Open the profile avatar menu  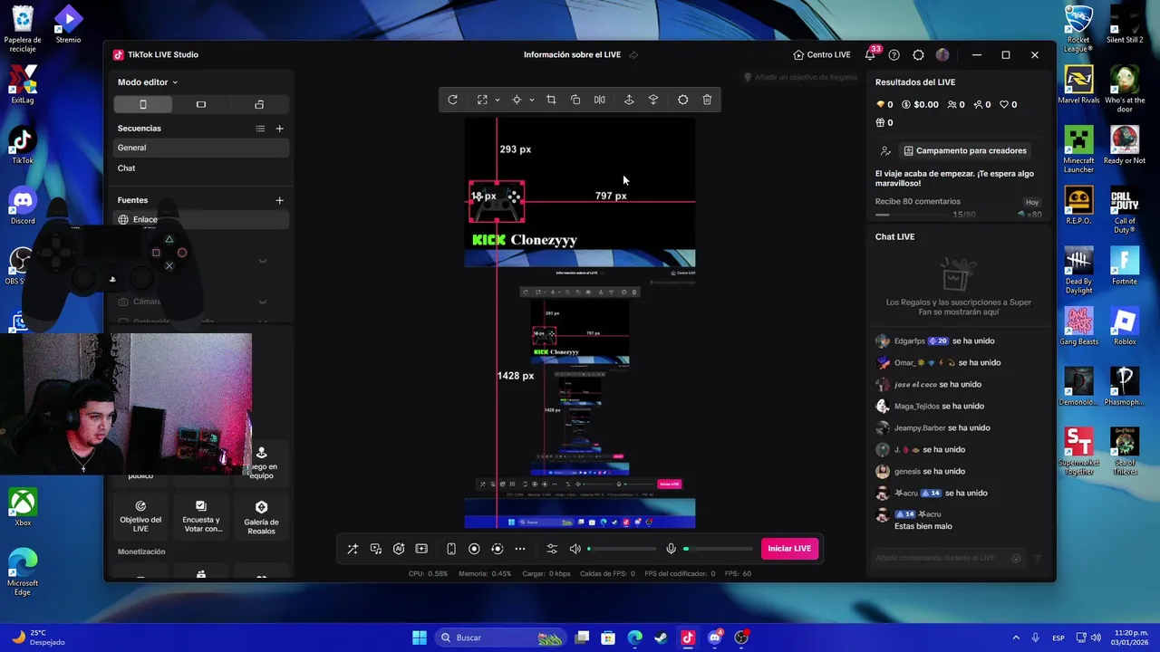pos(942,55)
